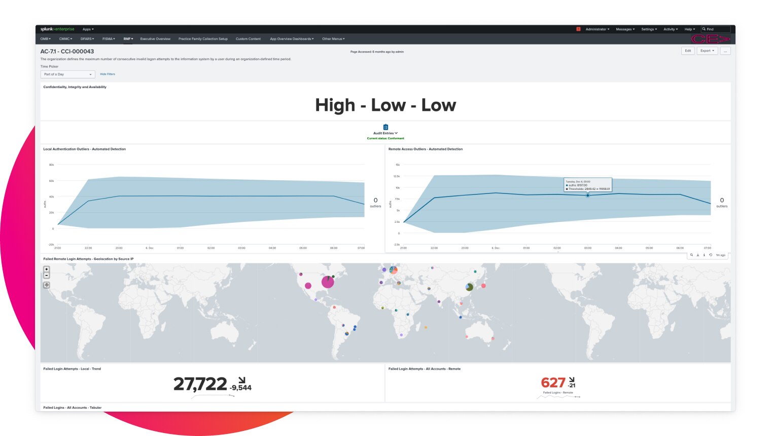Reset map view to original position

tap(47, 285)
